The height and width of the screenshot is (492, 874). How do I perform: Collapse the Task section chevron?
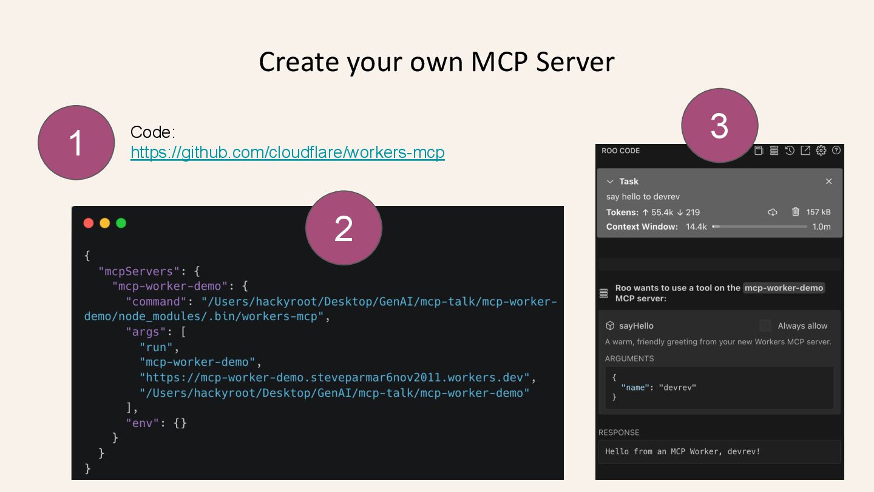pos(610,181)
